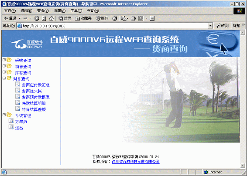Open the 查看(V) menu
This screenshot has width=247, height=176.
coord(43,11)
